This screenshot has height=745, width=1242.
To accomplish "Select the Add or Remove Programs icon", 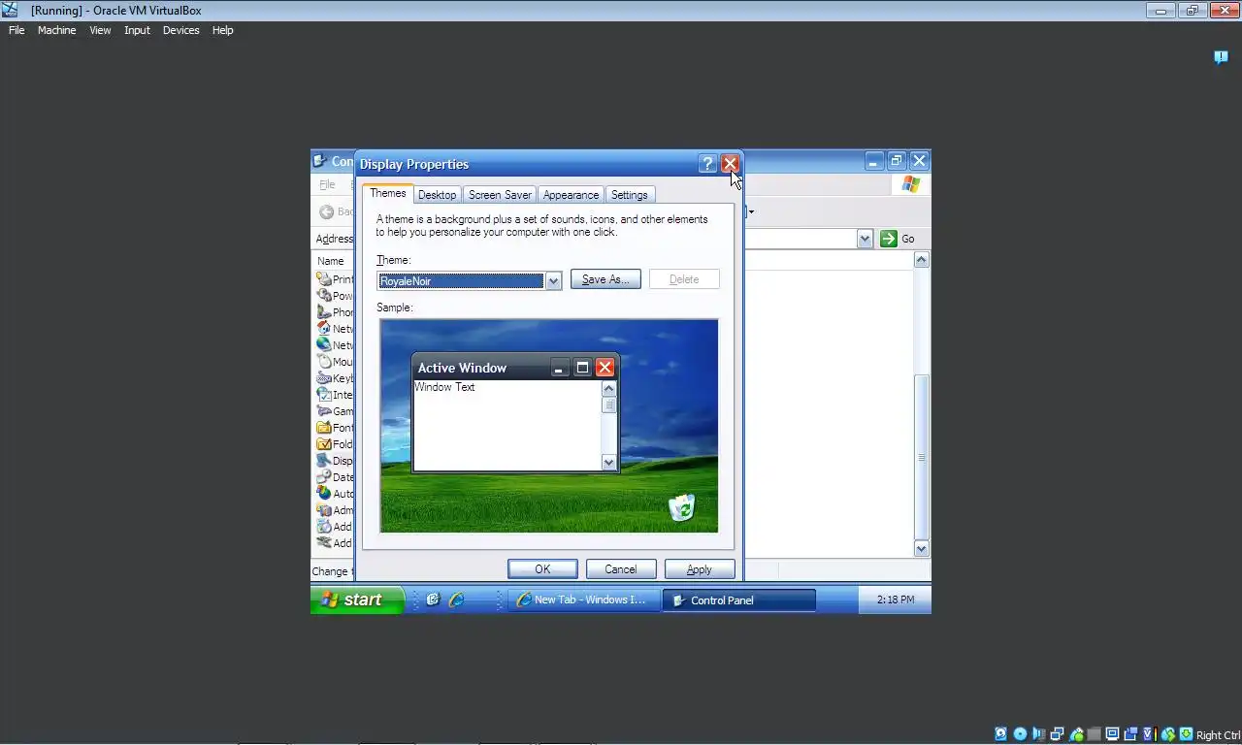I will pyautogui.click(x=324, y=527).
